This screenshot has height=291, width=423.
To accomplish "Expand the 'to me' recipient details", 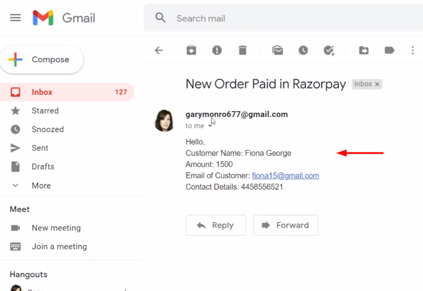I will click(x=210, y=126).
